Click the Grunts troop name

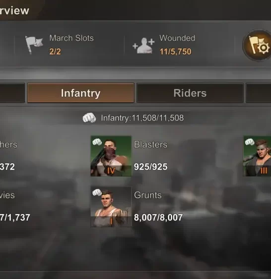pyautogui.click(x=148, y=195)
